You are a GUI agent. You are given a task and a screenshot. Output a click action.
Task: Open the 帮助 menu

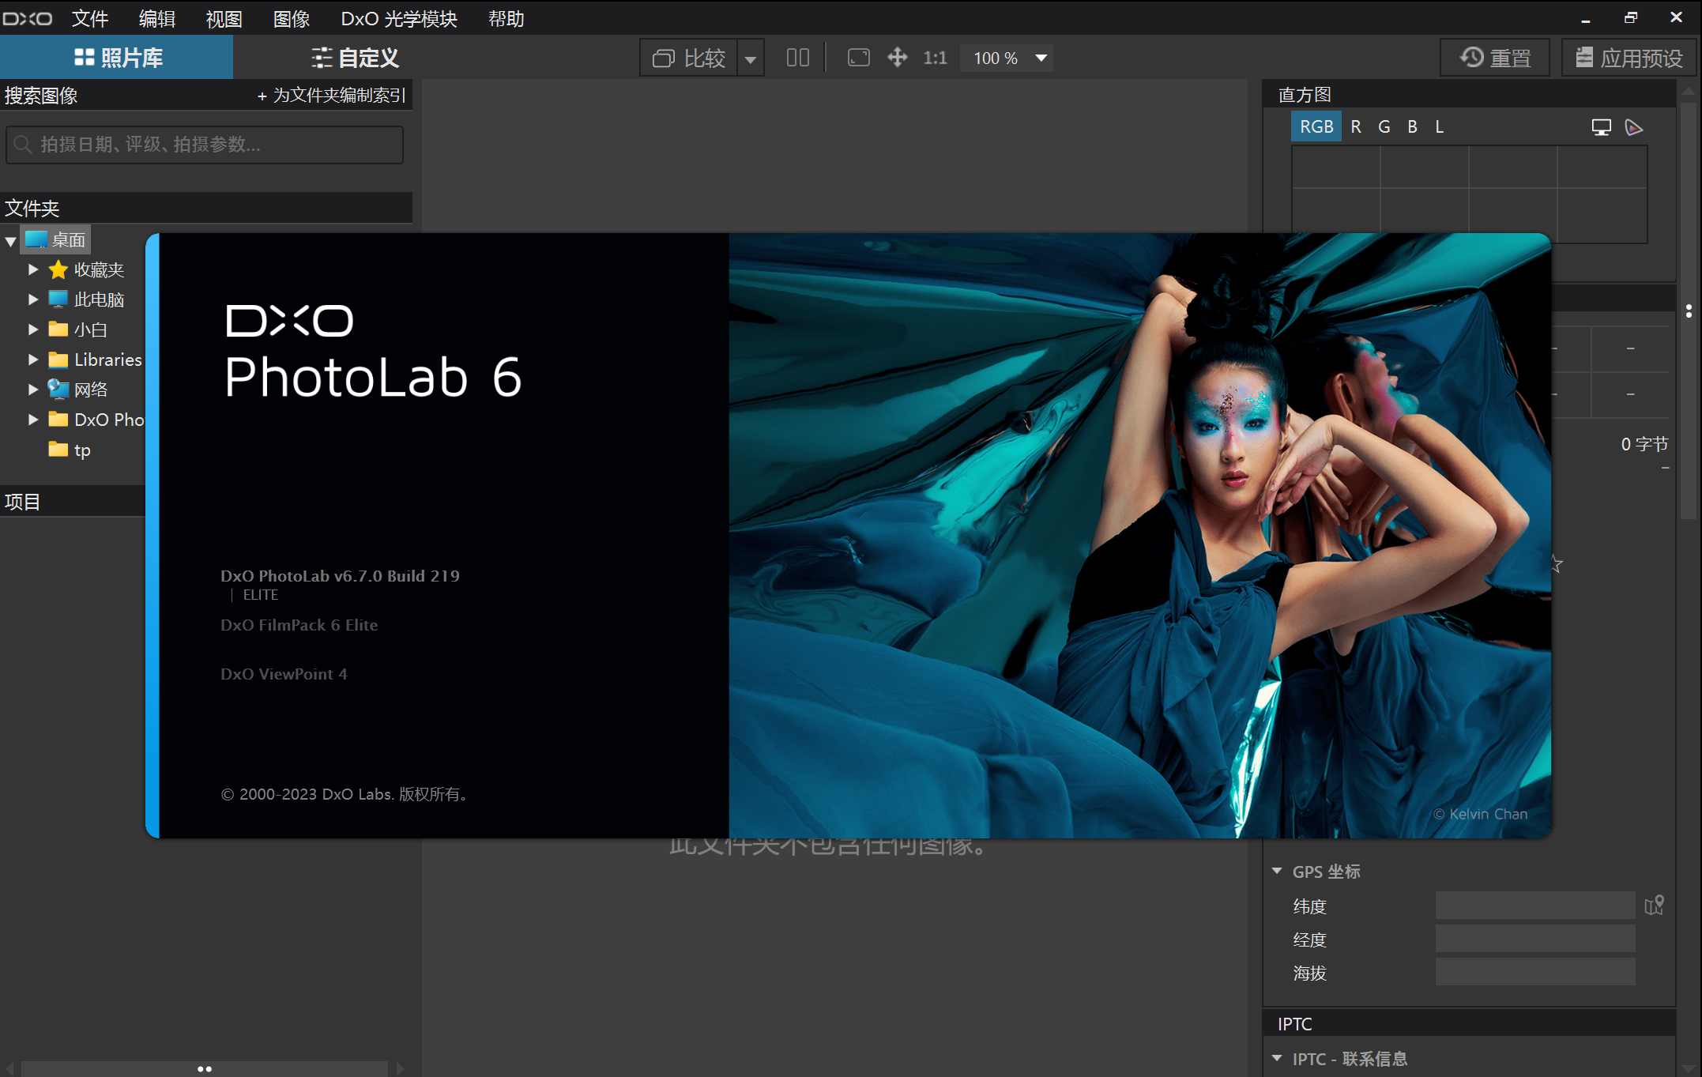(x=506, y=17)
